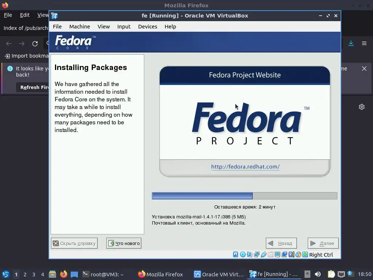Click the audio indicator in VirtualBox status bar

[x=250, y=254]
